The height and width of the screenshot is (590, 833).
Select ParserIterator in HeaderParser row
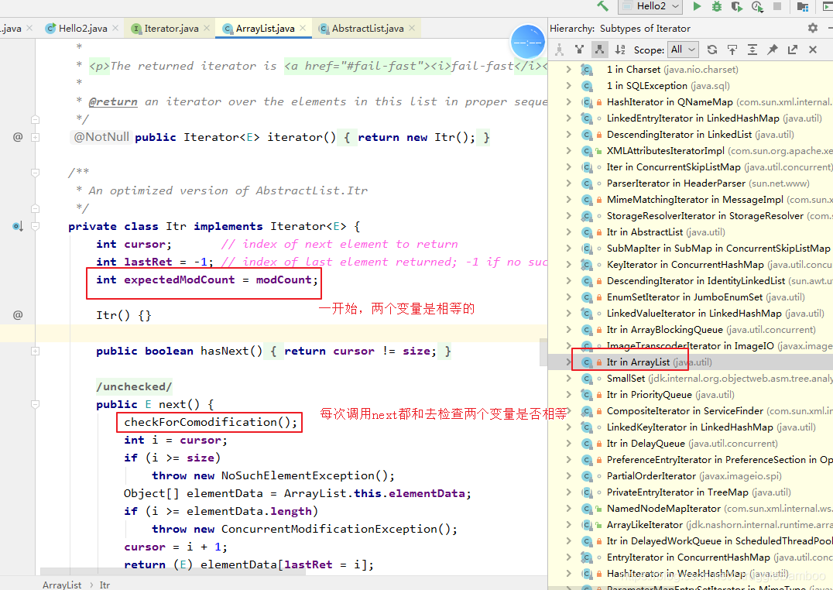[691, 184]
